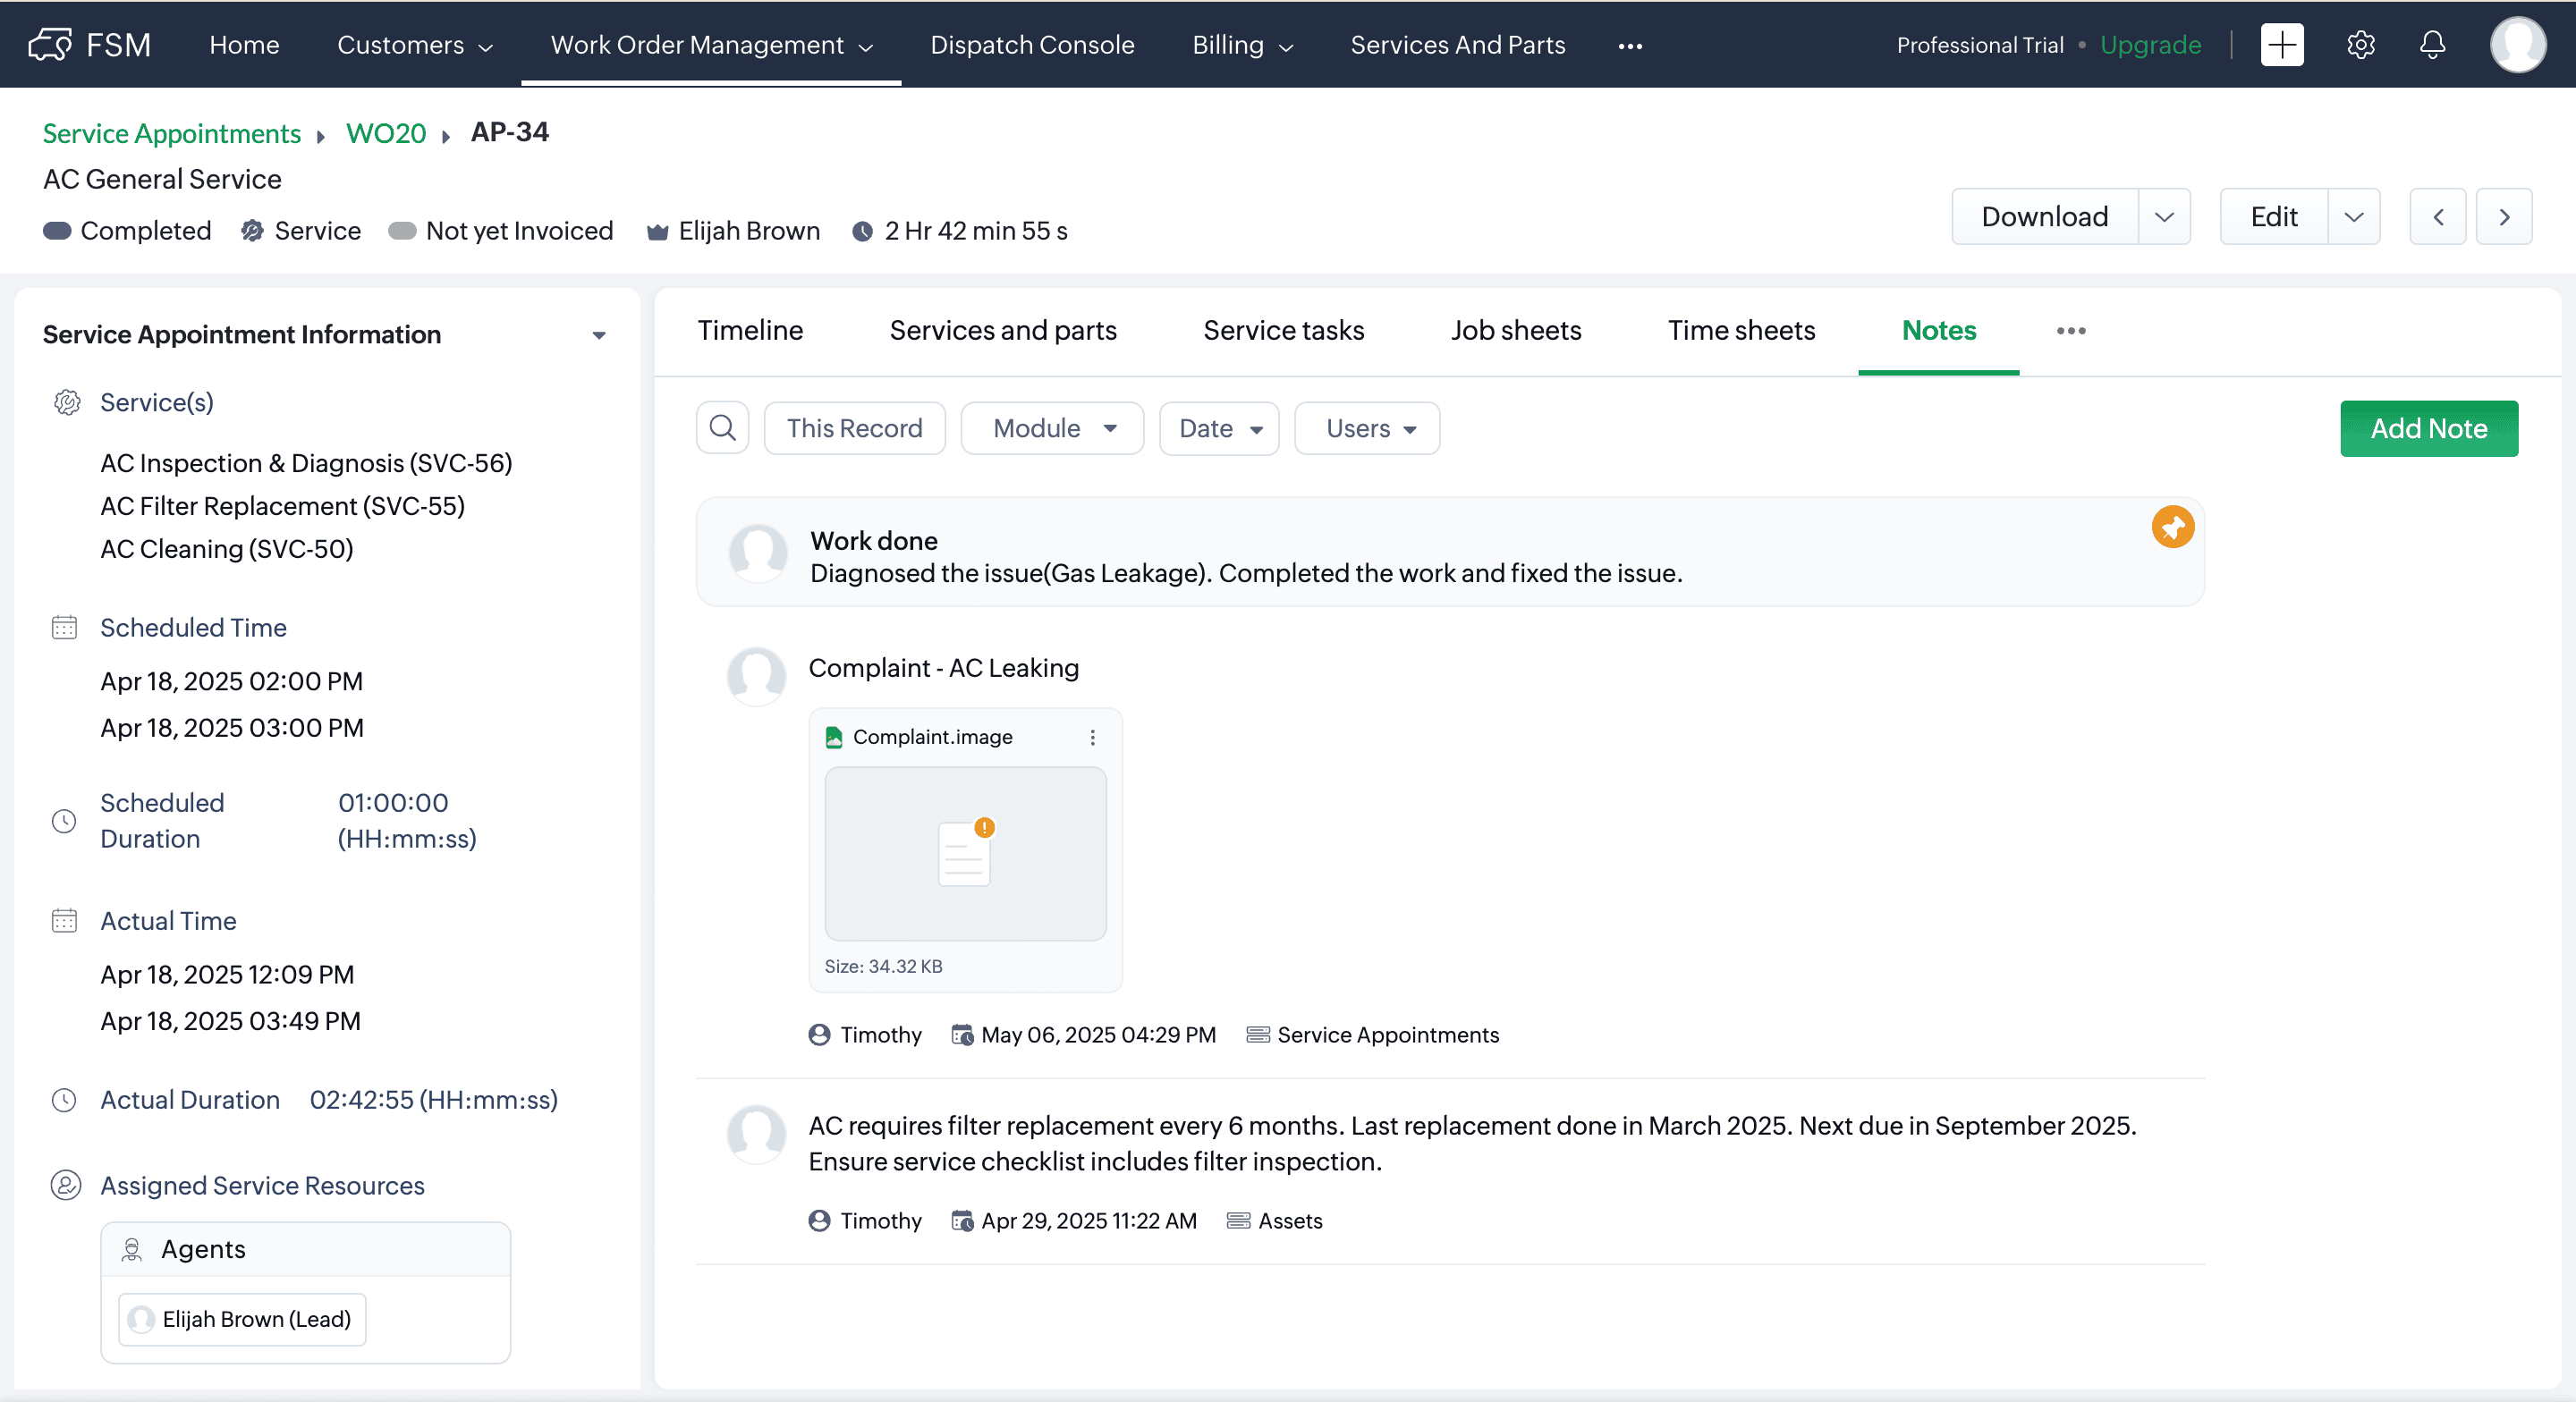2576x1402 pixels.
Task: Go to previous record arrow
Action: click(2437, 217)
